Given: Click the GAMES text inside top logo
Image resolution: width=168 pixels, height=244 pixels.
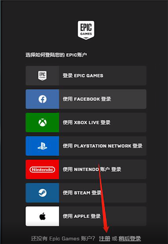Looking at the screenshot, I should click(x=86, y=34).
